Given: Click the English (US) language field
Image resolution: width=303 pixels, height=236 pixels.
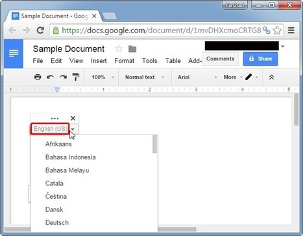Looking at the screenshot, I should pos(50,129).
